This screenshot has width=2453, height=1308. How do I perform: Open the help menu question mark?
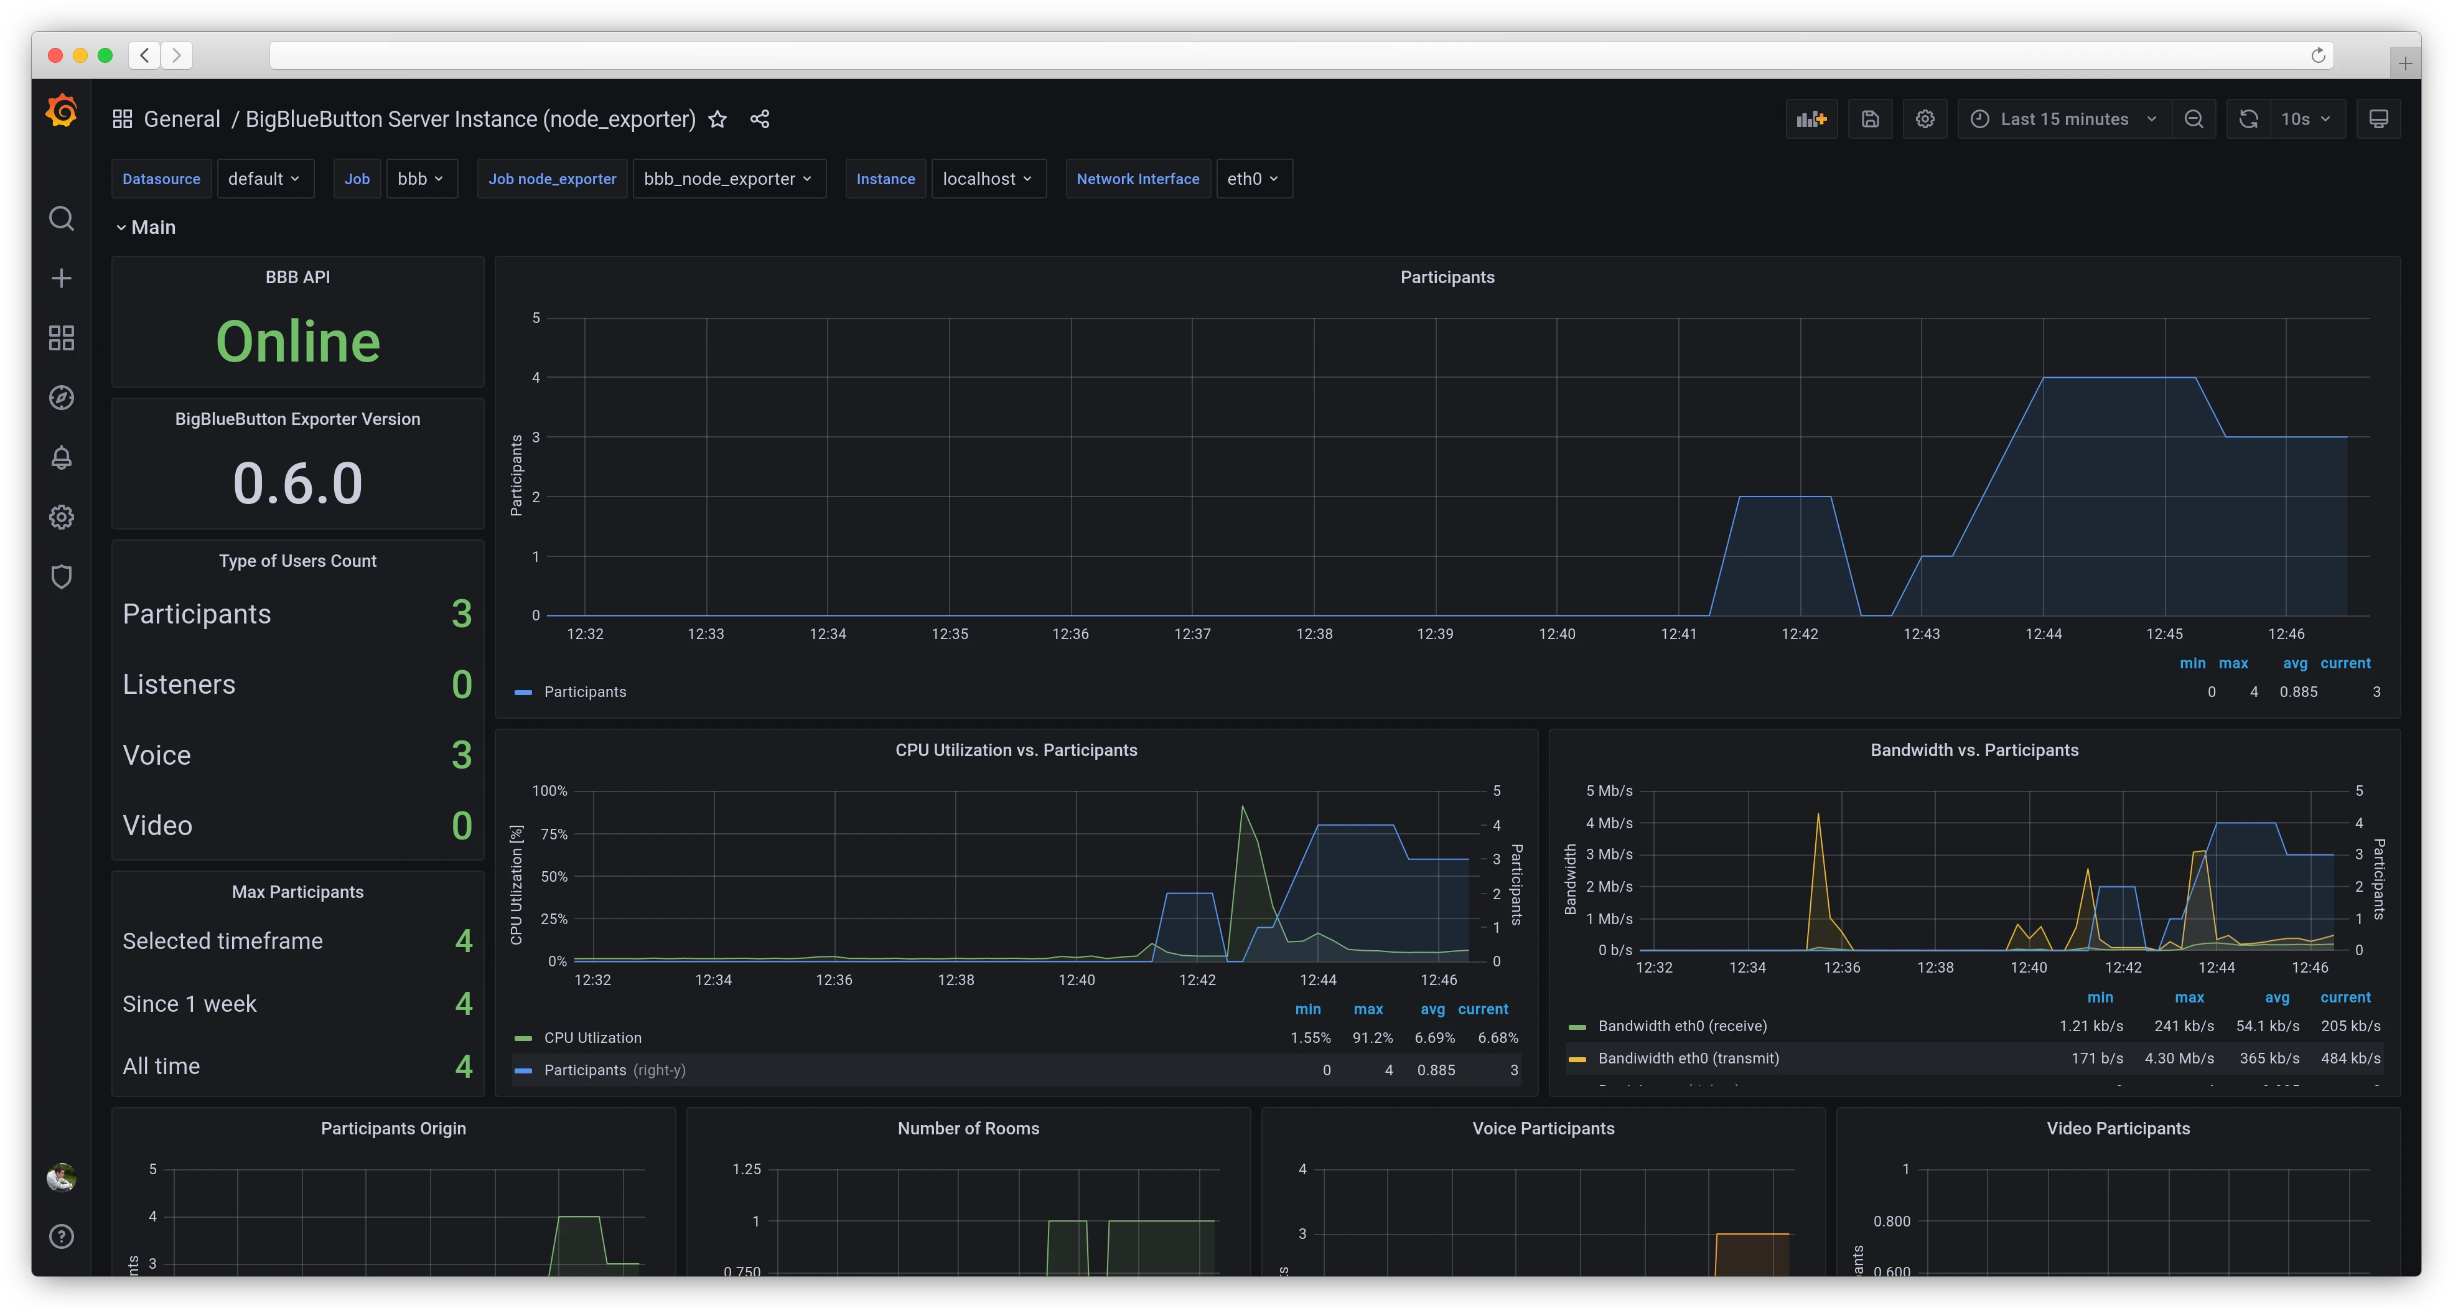61,1236
